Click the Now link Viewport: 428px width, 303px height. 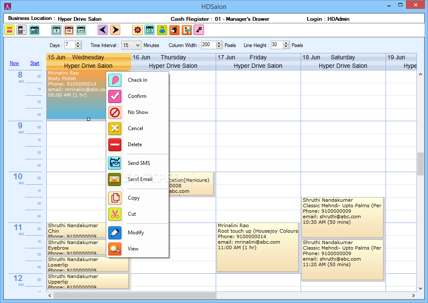pos(14,63)
